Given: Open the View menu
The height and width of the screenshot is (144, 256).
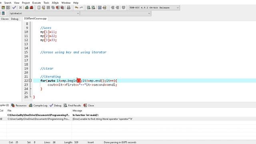Looking at the screenshot, I should tap(16, 3).
